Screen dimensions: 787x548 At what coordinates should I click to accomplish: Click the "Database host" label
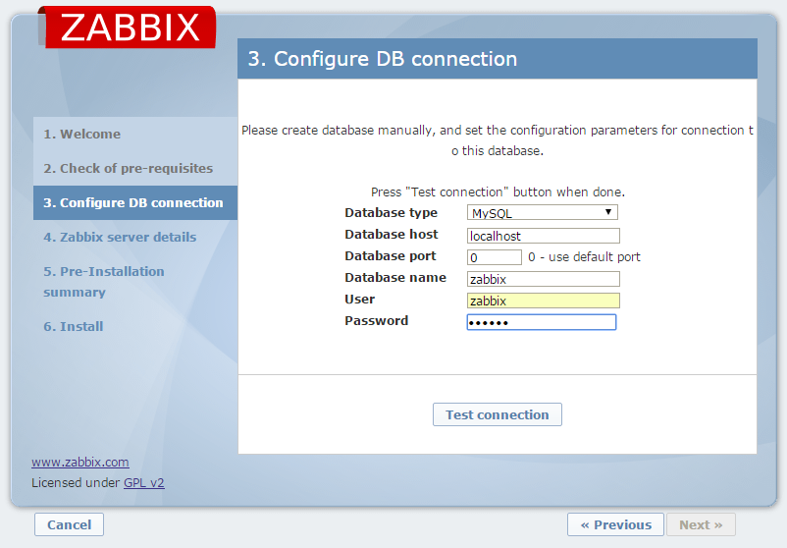click(x=392, y=234)
